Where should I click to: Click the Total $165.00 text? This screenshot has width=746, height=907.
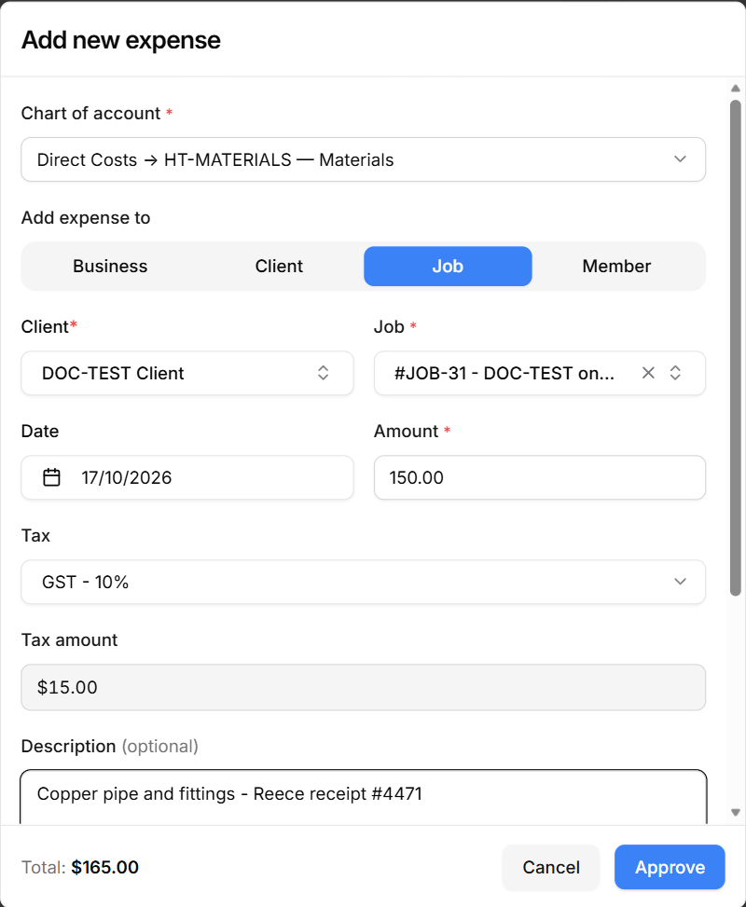click(x=80, y=867)
